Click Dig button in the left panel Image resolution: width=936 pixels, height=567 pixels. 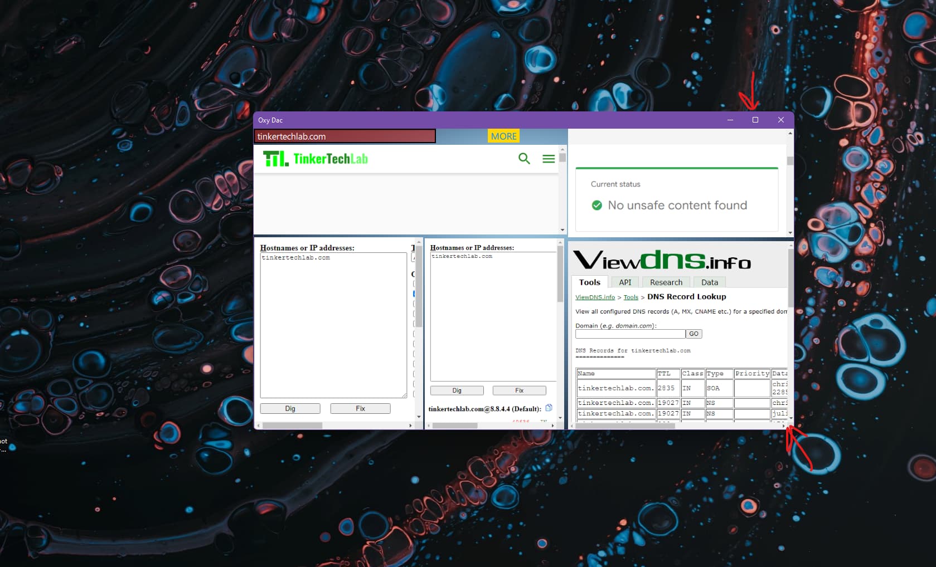tap(290, 408)
